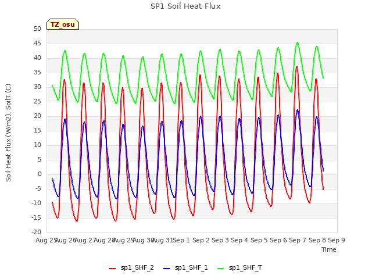Click the y-axis tick label 30

pos(37,87)
